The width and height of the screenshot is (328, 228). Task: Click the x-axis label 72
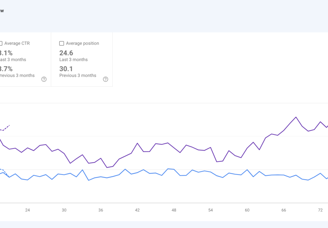coord(320,210)
